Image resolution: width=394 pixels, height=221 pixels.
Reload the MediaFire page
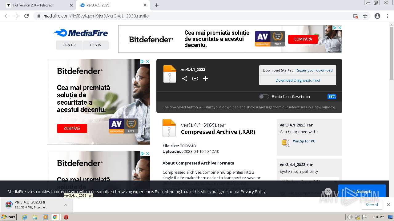[x=26, y=16]
